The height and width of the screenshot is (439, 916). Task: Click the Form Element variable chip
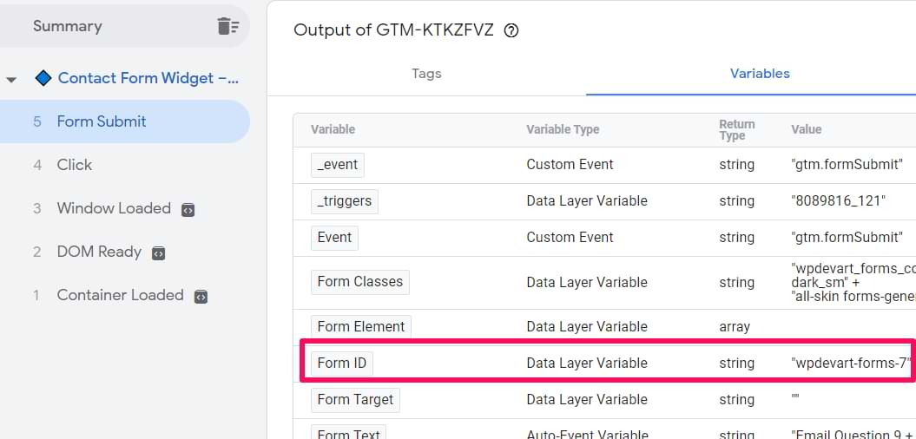[x=360, y=326]
